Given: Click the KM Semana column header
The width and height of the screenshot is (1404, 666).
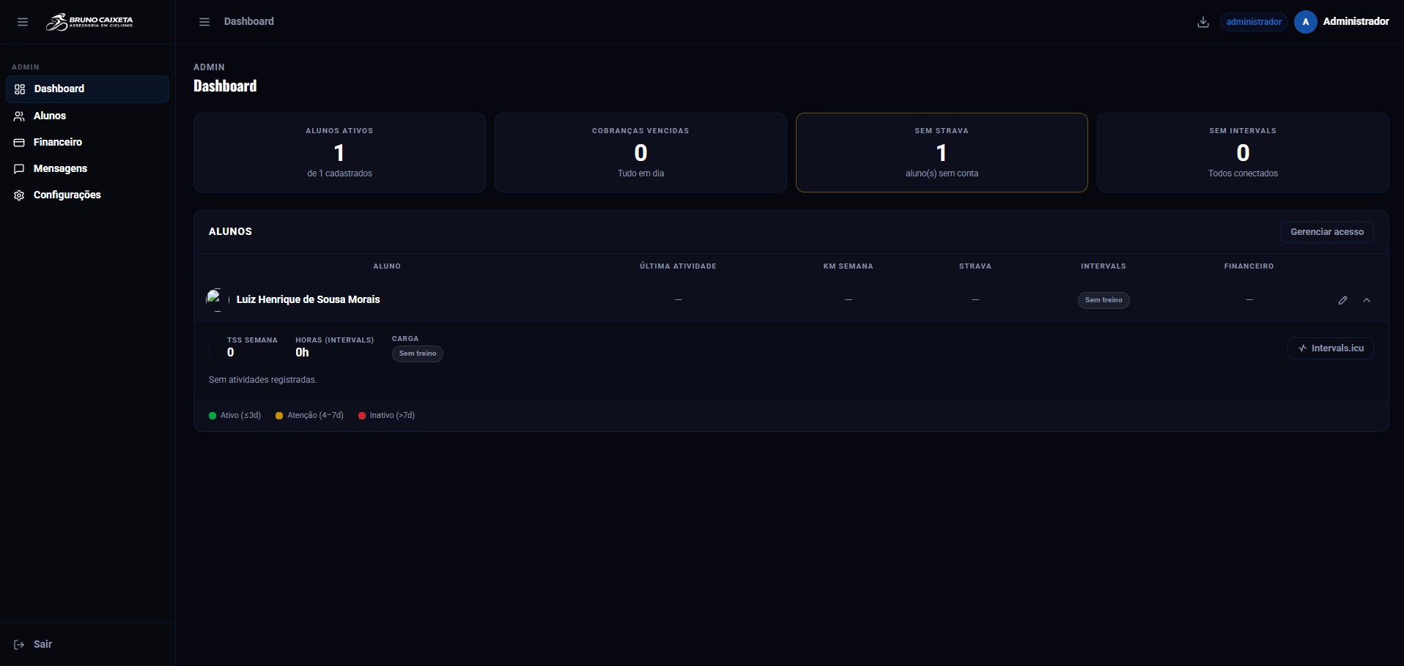Looking at the screenshot, I should tap(849, 266).
